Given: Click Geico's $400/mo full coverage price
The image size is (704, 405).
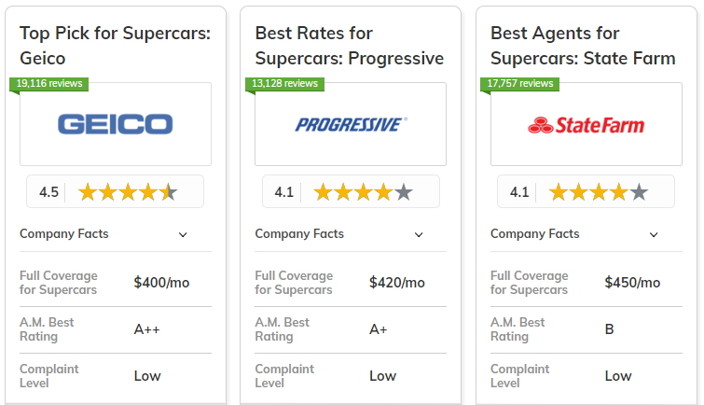Looking at the screenshot, I should [161, 283].
